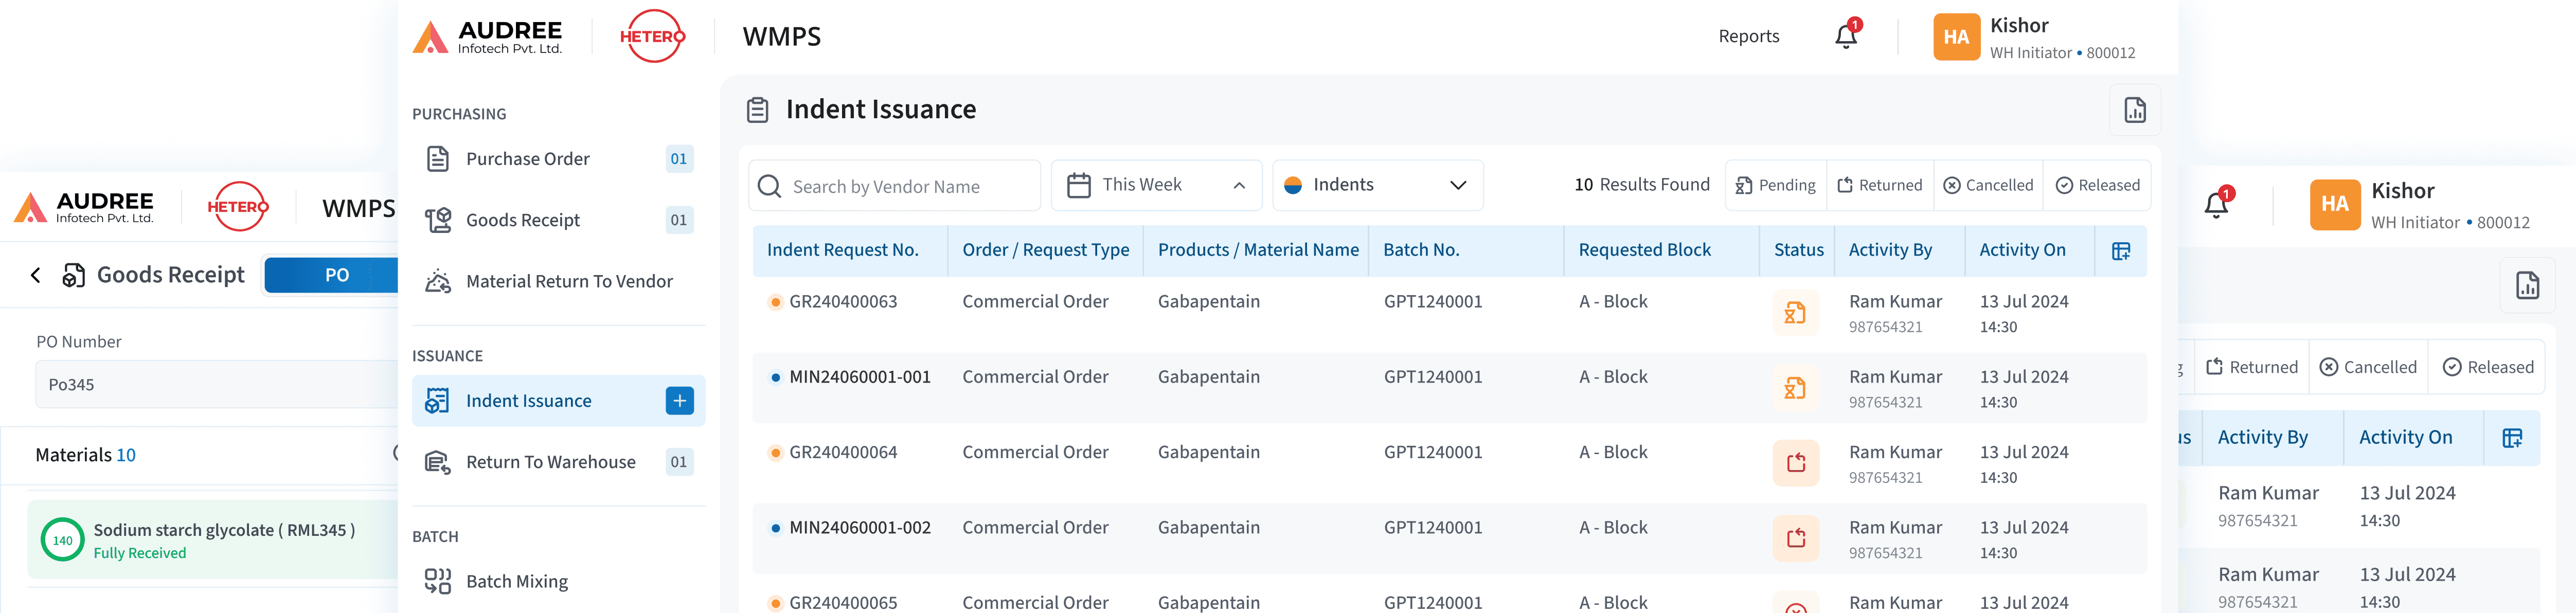Expand the This Week date dropdown
The width and height of the screenshot is (2576, 613).
pos(1156,185)
